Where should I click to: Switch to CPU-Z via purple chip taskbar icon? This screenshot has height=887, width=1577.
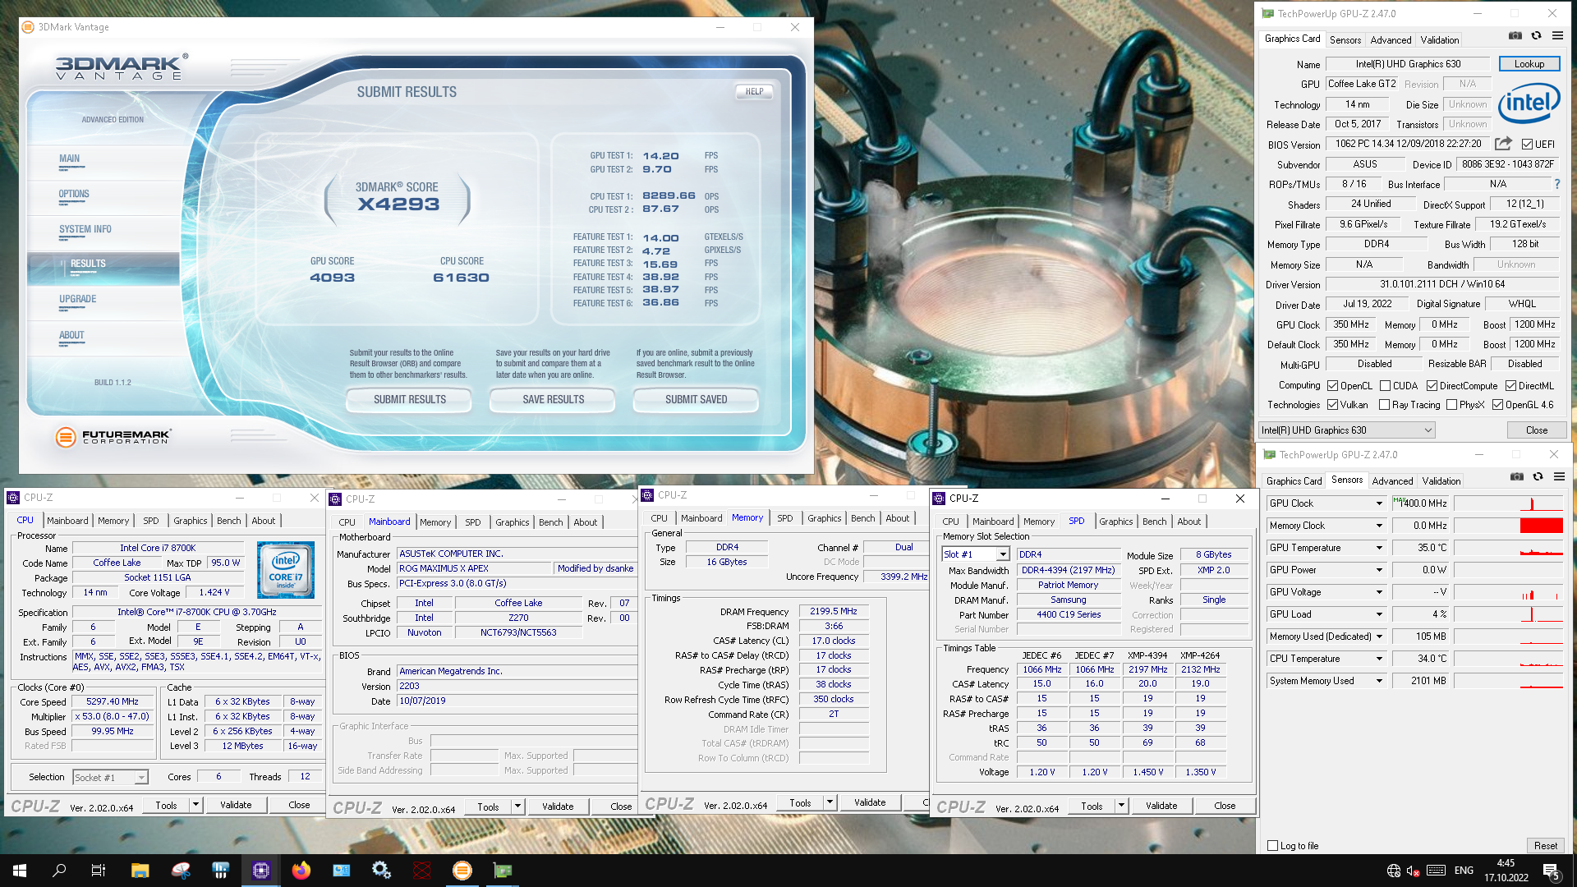pyautogui.click(x=261, y=871)
